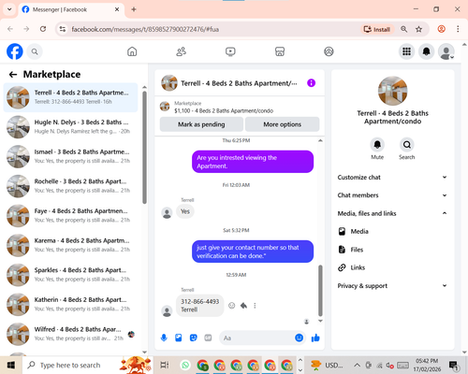Open Files in shared items
This screenshot has height=374, width=468.
392,250
